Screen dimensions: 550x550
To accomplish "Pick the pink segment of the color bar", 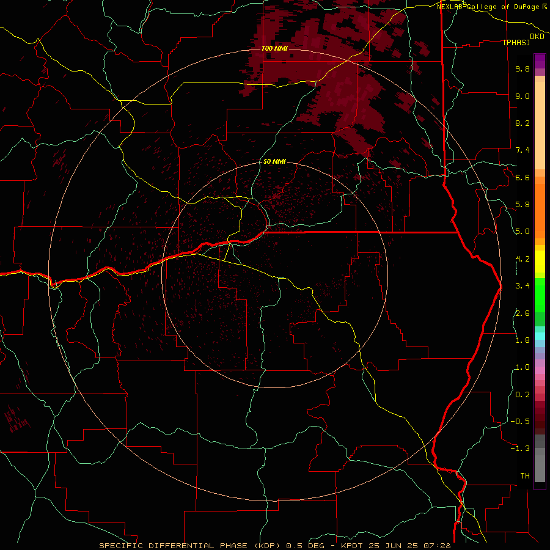I will pos(540,370).
